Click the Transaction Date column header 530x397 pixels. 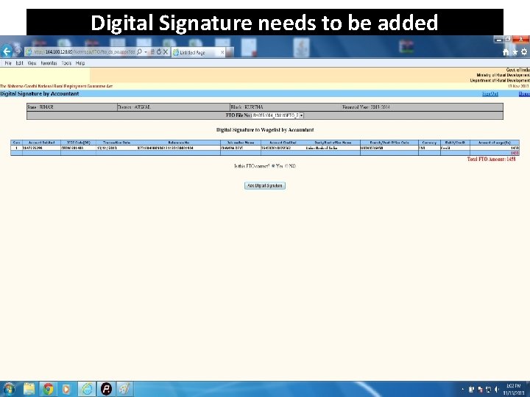point(116,143)
